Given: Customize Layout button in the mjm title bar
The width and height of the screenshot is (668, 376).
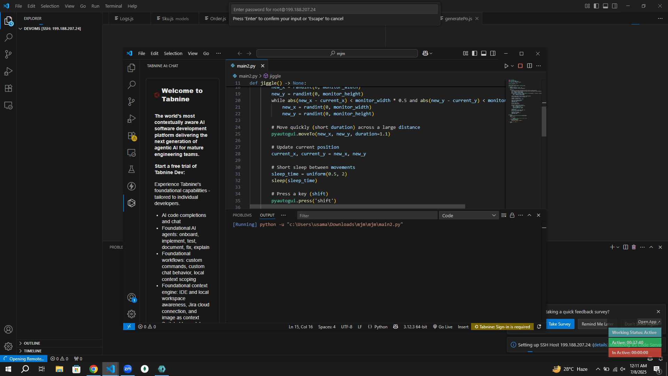Looking at the screenshot, I should pos(466,53).
